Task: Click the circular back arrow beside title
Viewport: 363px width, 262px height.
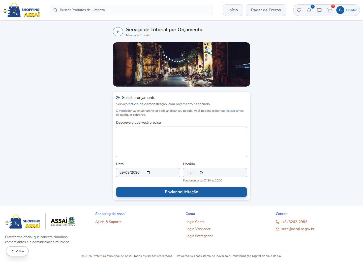Action: click(118, 32)
